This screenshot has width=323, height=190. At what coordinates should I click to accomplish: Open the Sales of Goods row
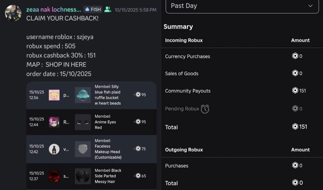click(242, 73)
